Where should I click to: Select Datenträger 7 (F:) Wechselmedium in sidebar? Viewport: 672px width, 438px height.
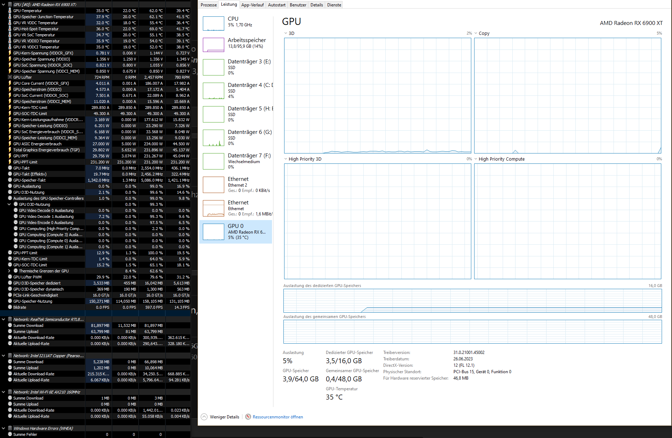[x=236, y=161]
